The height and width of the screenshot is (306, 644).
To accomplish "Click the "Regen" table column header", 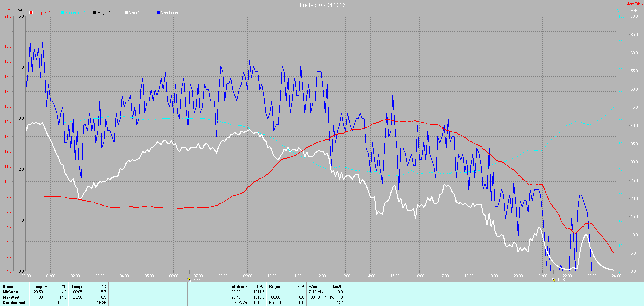I will tap(275, 287).
